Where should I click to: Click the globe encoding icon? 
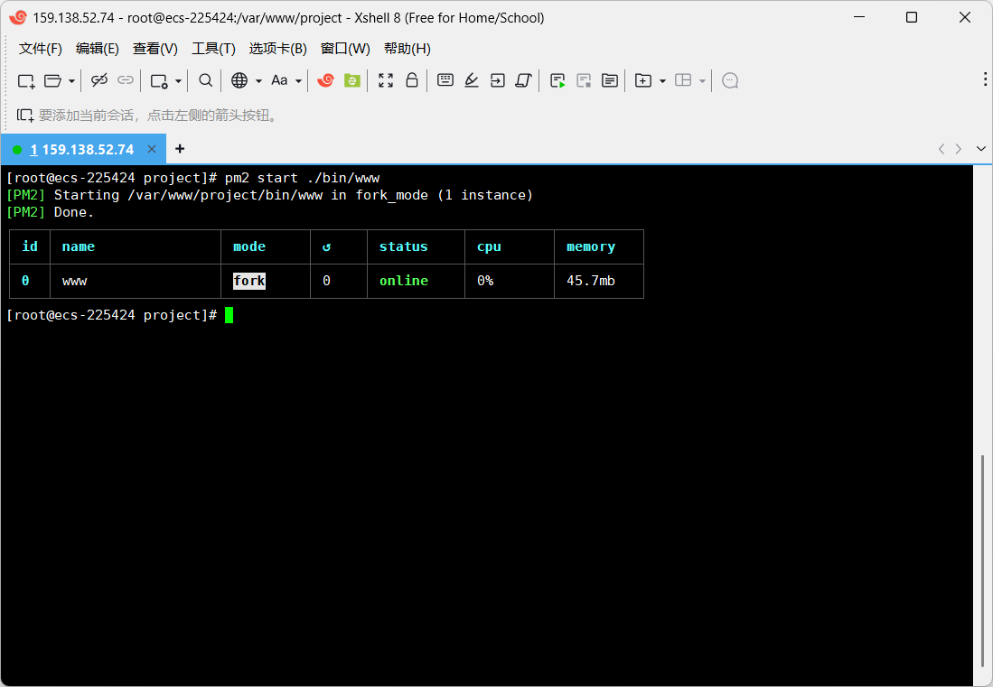239,80
